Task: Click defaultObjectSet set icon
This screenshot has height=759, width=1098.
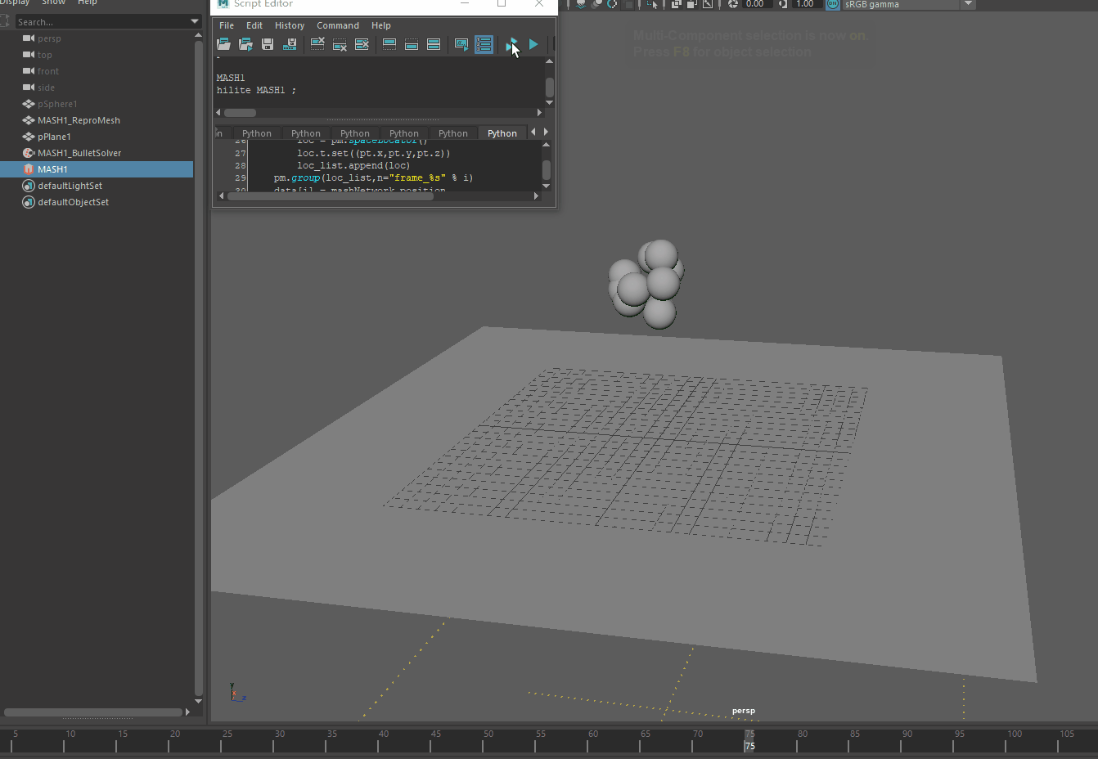Action: [29, 202]
